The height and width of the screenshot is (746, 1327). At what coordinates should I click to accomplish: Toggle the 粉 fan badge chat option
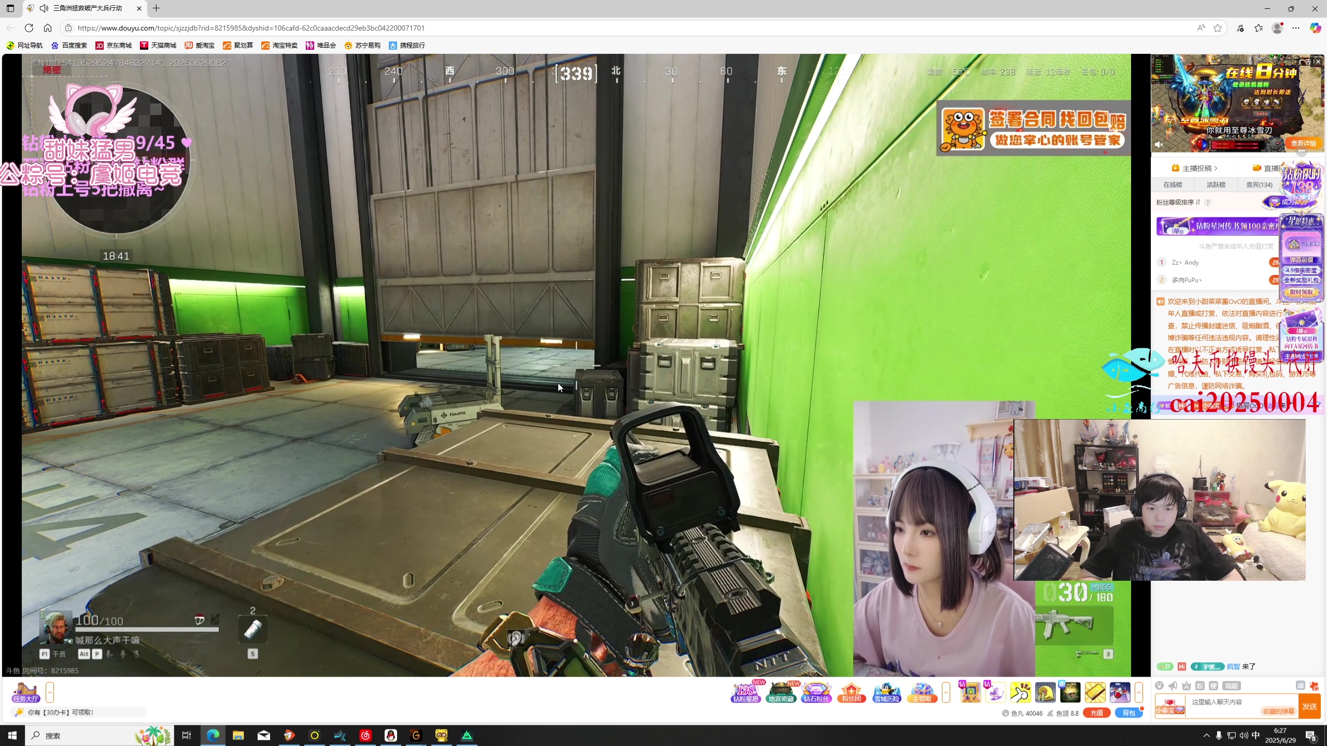[x=1200, y=686]
